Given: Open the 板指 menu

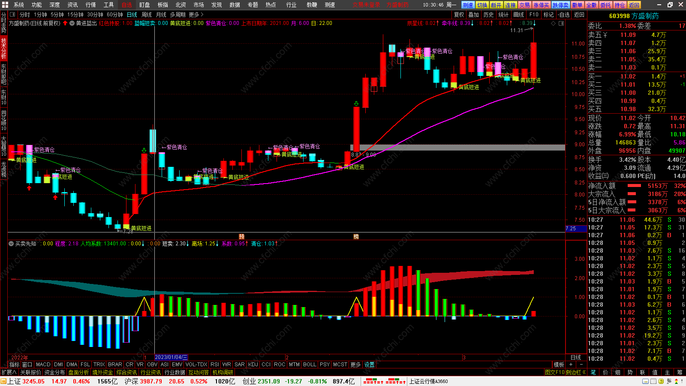Looking at the screenshot, I should 163,5.
